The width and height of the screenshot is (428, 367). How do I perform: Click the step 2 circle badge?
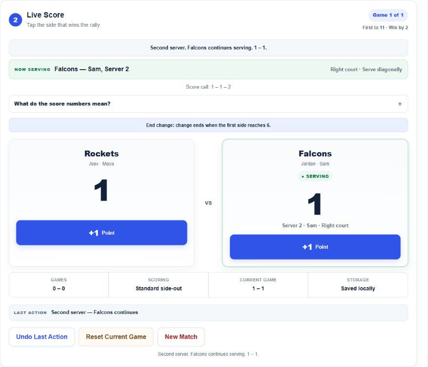(x=16, y=20)
